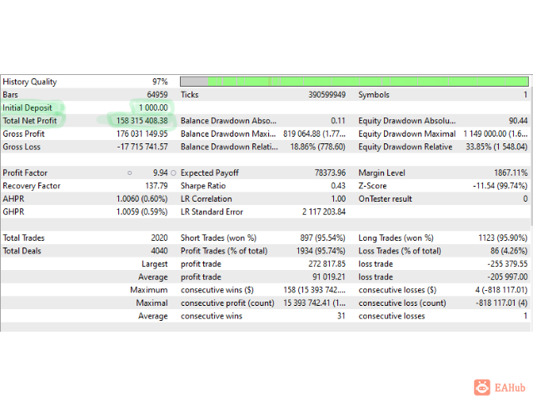Select Sharpe Ratio value 0.43
Image resolution: width=533 pixels, height=400 pixels.
338,186
